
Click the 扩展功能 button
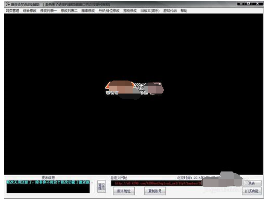tap(252, 191)
